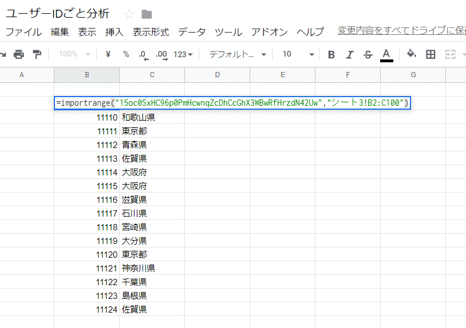Click the document title ユーザーIDごと分析
Viewport: 466px width, 328px height.
coord(57,14)
